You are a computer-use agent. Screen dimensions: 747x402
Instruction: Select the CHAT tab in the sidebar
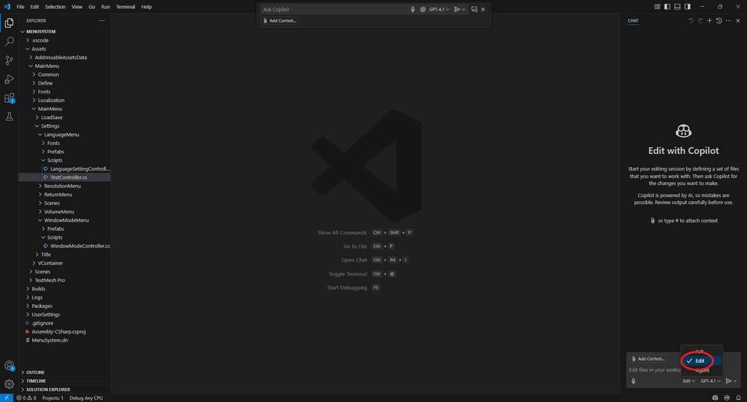pos(633,21)
